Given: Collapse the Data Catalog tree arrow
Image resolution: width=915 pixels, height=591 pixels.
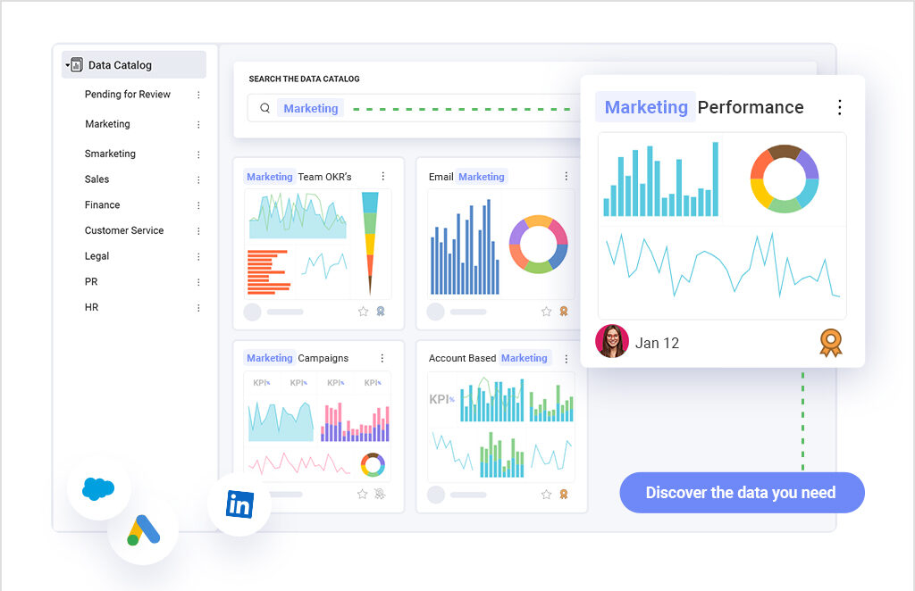Looking at the screenshot, I should (67, 65).
